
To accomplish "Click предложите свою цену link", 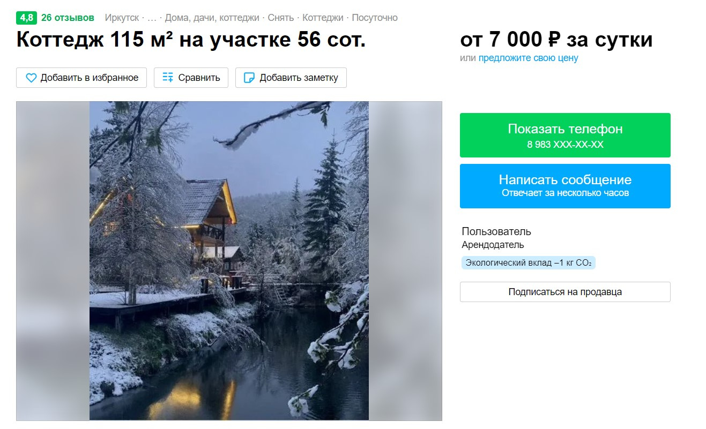I will click(528, 58).
